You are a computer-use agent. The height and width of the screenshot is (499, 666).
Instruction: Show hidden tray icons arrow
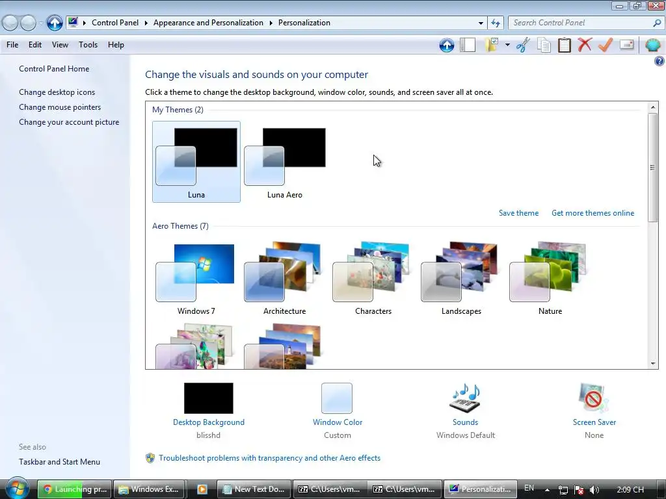547,490
